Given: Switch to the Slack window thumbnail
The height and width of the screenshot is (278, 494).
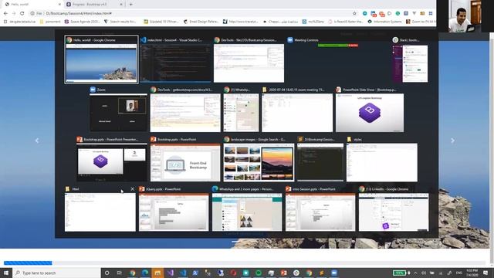Looking at the screenshot, I should [410, 59].
